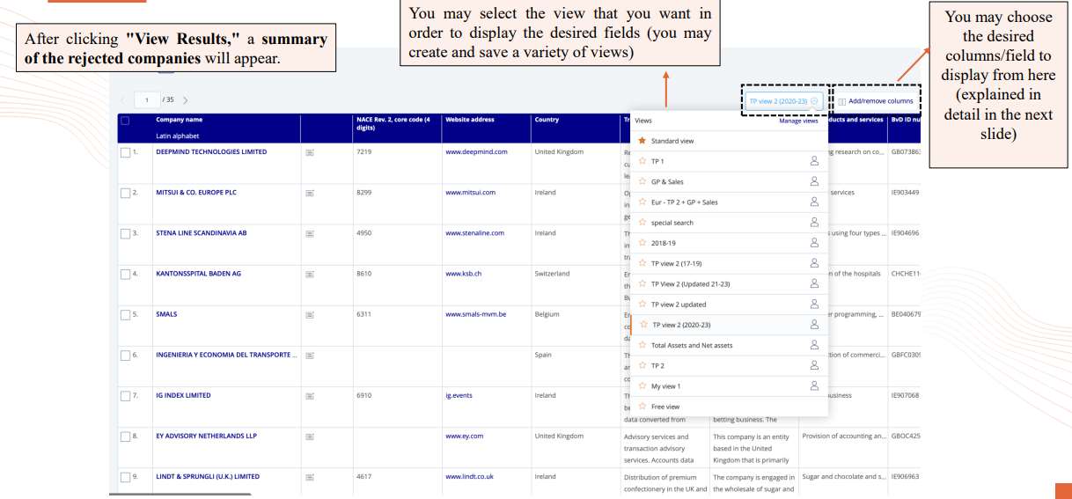Open the TP view 2 (2020-23) view dropdown
The width and height of the screenshot is (1072, 499).
coord(783,101)
